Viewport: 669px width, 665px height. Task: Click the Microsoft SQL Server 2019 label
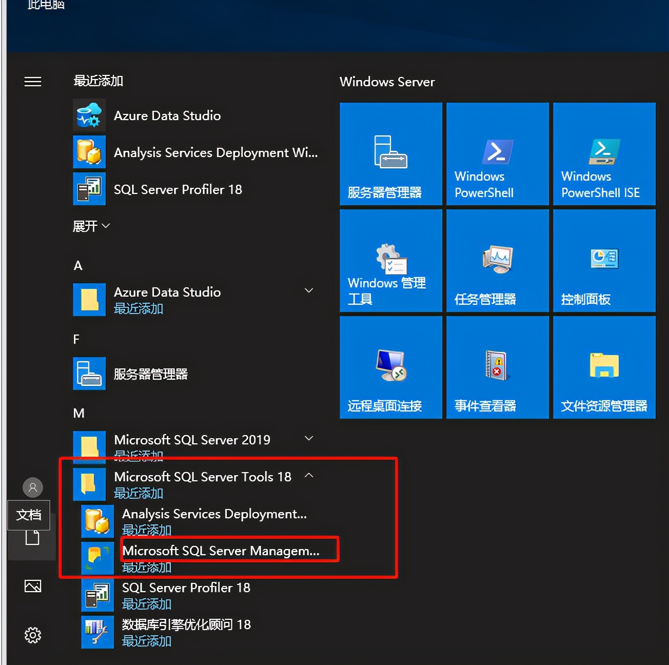tap(192, 440)
